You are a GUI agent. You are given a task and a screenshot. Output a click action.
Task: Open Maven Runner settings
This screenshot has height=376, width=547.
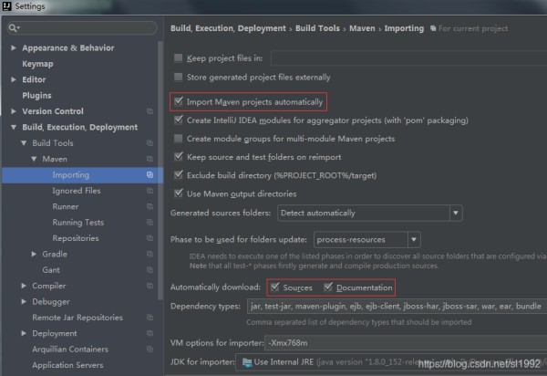[66, 206]
